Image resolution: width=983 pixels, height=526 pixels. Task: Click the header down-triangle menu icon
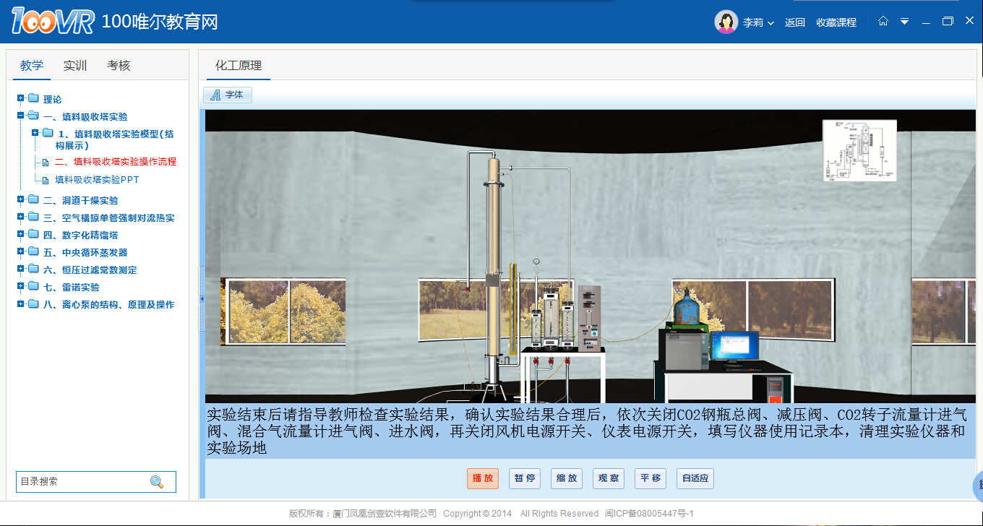(x=904, y=22)
